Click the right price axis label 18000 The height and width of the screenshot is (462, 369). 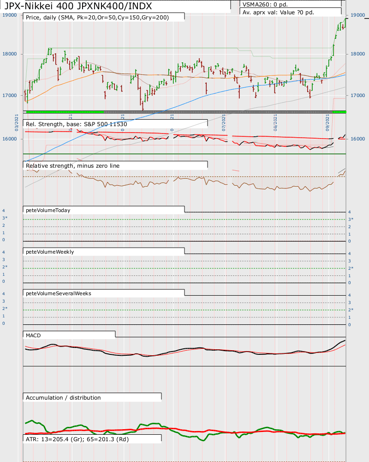[357, 54]
